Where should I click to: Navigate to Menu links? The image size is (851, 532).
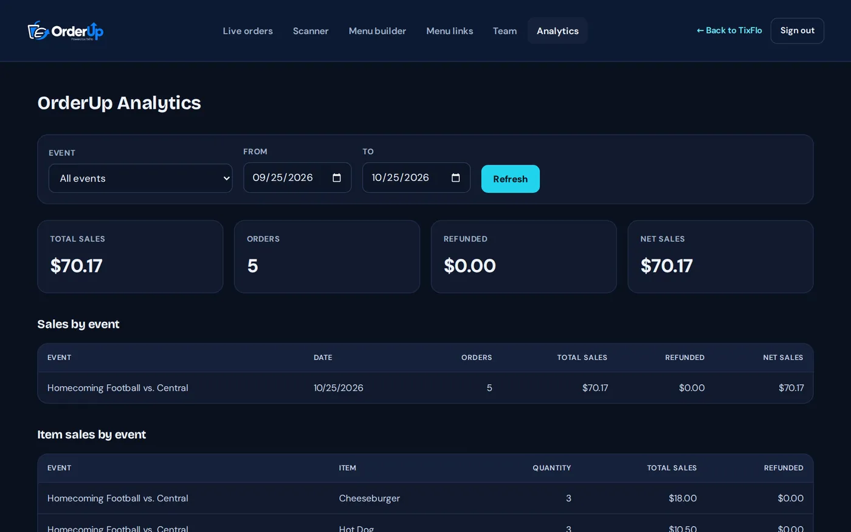tap(450, 31)
